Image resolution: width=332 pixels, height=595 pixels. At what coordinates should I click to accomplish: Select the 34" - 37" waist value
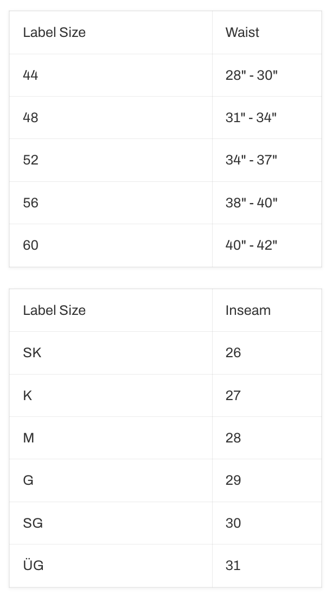pos(251,160)
